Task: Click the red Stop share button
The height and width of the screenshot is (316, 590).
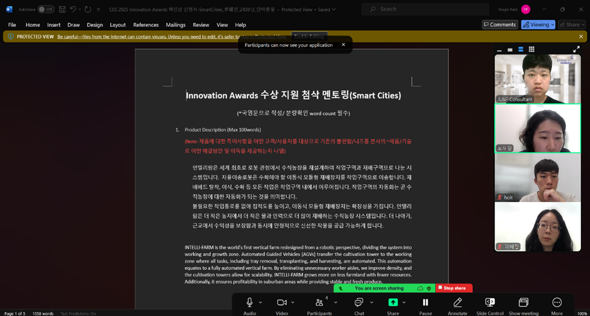Action: pos(454,288)
